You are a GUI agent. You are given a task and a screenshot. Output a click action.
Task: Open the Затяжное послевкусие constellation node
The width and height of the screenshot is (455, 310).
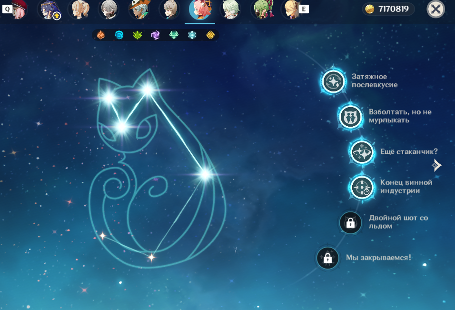coord(334,81)
